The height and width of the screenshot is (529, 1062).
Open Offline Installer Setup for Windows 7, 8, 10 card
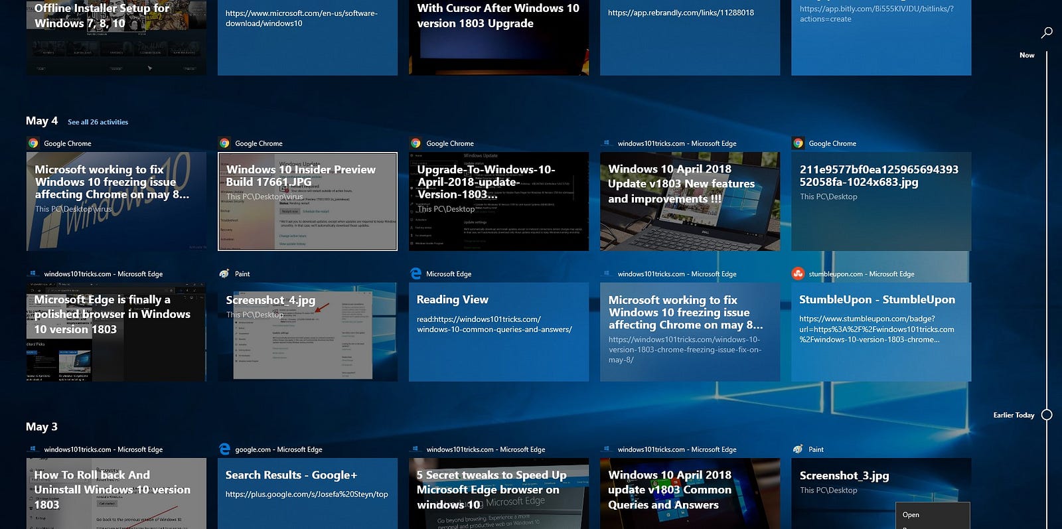pyautogui.click(x=116, y=37)
